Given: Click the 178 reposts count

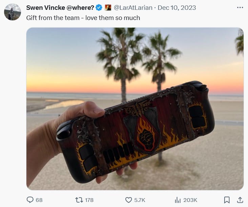Looking at the screenshot, I should point(89,200).
